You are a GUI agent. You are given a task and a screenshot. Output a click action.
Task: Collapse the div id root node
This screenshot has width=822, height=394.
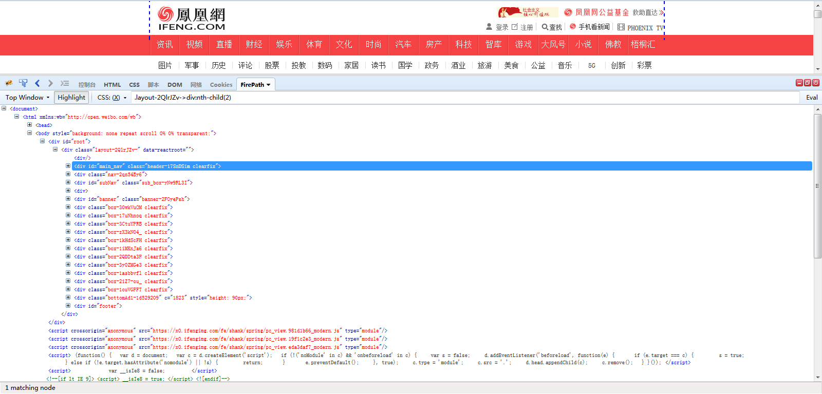point(42,141)
